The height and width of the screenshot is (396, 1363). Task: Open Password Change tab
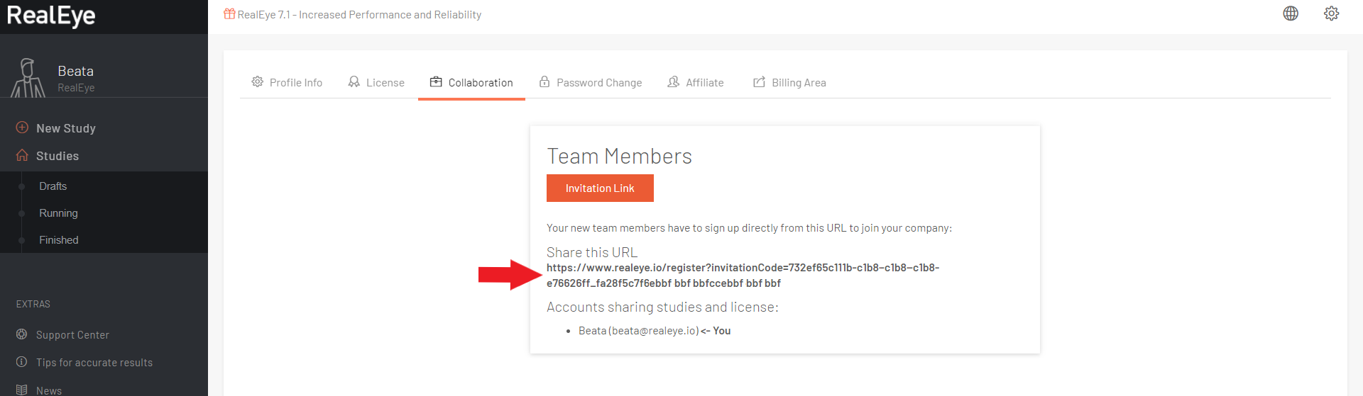click(x=590, y=82)
